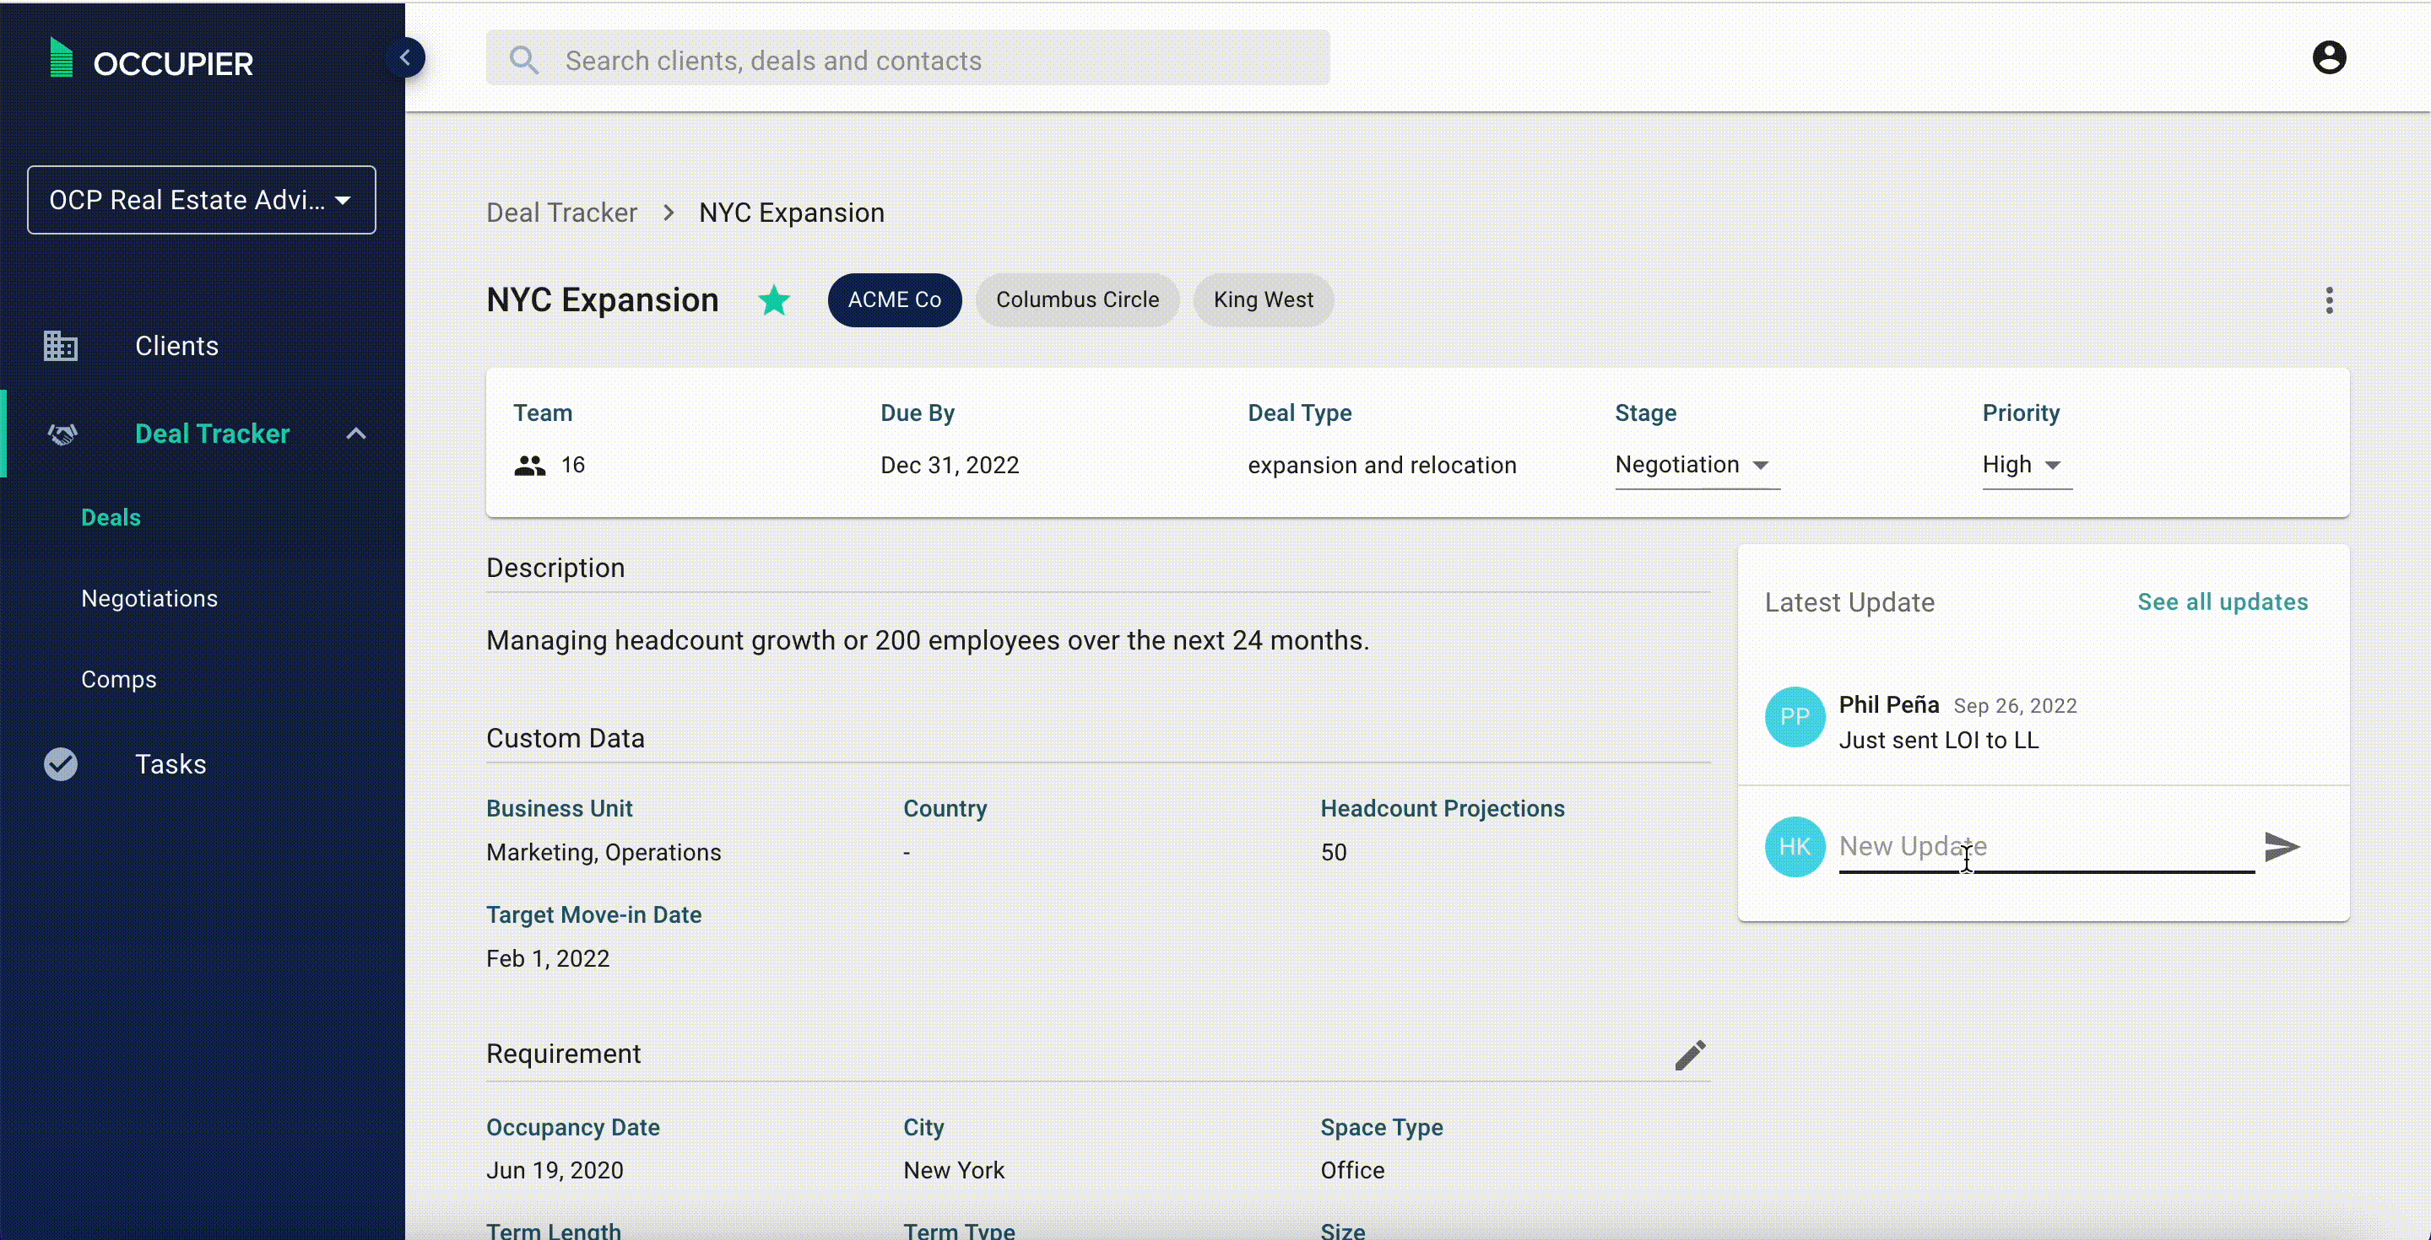This screenshot has width=2431, height=1240.
Task: Send the new update with arrow icon
Action: tap(2281, 846)
